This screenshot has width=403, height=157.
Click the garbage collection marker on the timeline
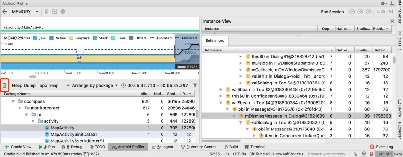pos(79,59)
